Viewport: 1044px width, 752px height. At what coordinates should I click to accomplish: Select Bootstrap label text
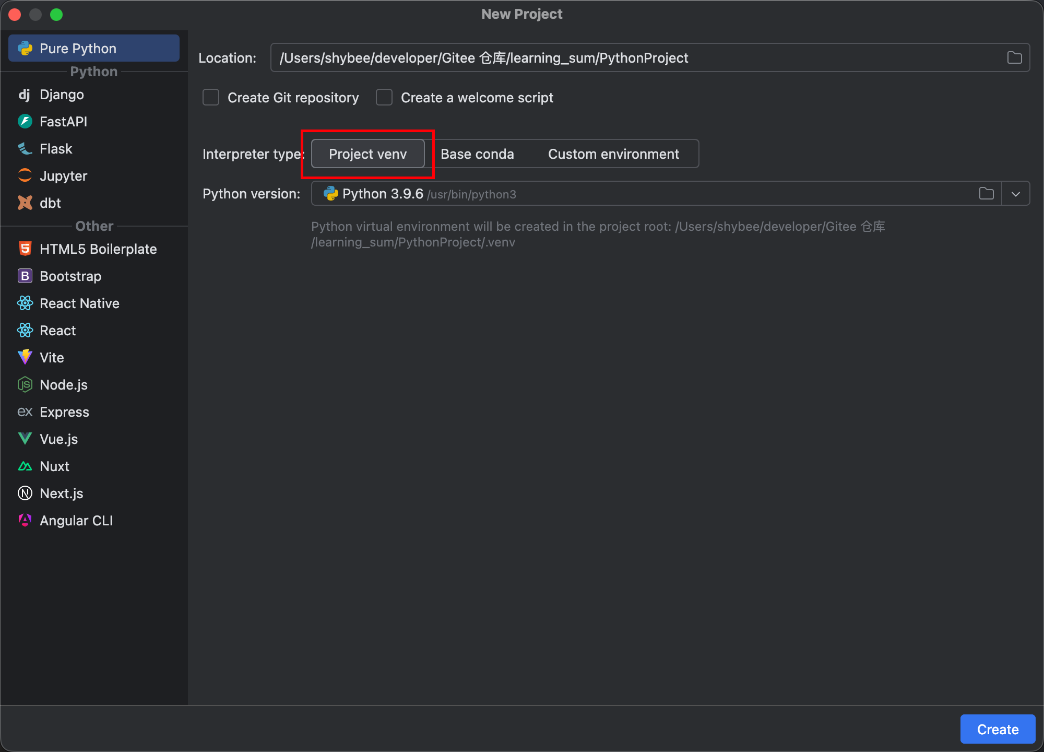pos(70,276)
